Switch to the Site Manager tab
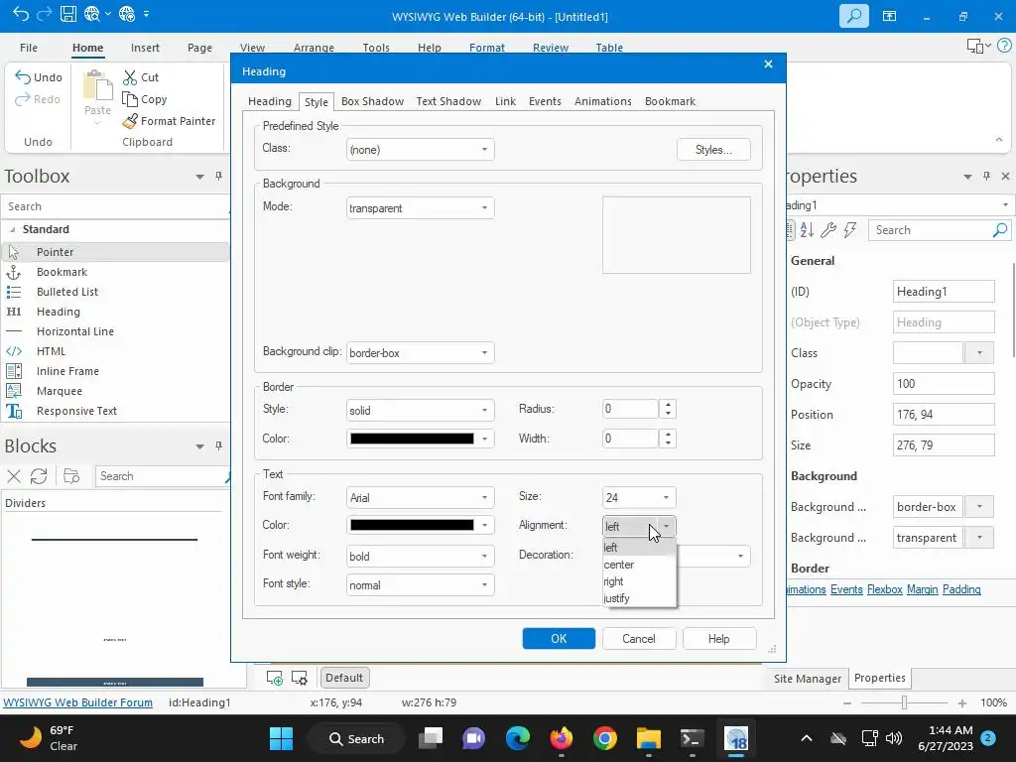 tap(808, 679)
